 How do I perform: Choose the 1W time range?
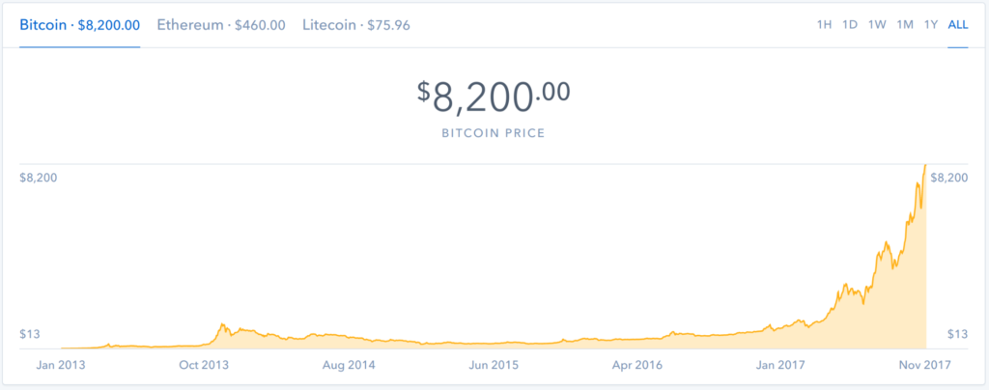pyautogui.click(x=877, y=25)
